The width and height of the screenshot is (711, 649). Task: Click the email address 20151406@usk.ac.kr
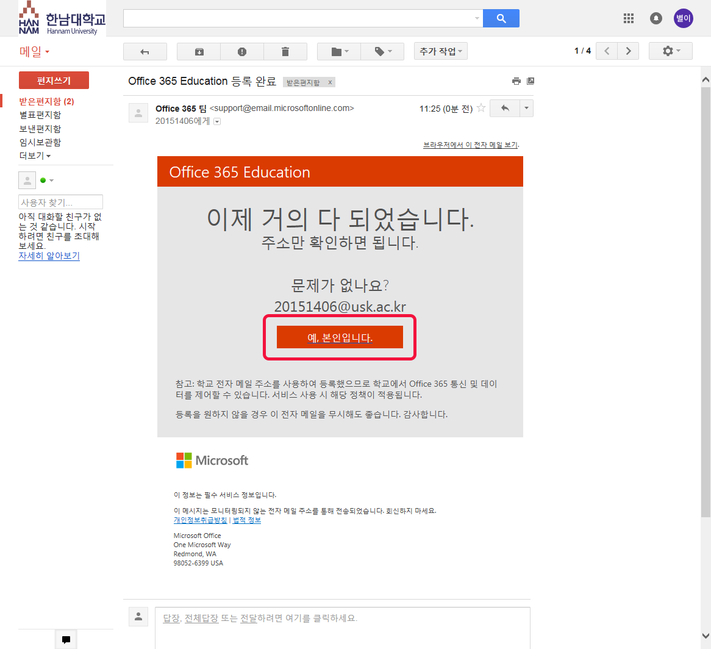click(340, 307)
